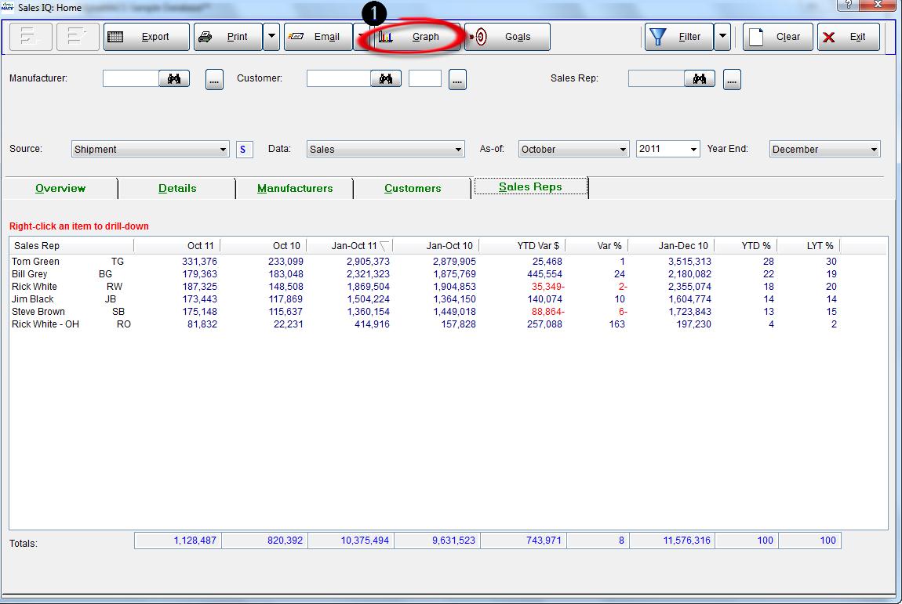Search customers with the Customer binoculars icon

[385, 79]
